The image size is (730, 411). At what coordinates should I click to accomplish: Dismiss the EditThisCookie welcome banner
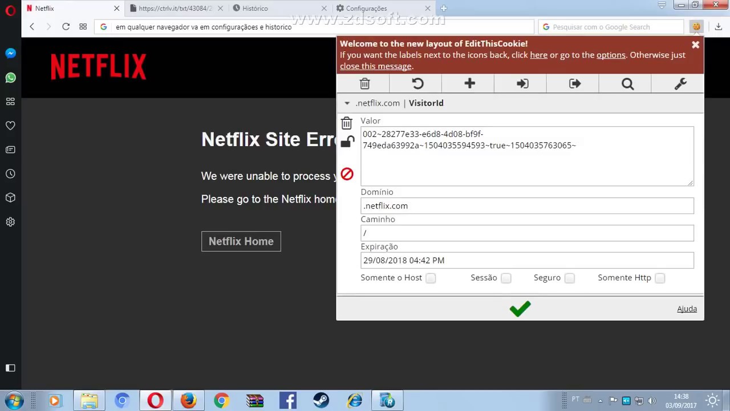695,45
